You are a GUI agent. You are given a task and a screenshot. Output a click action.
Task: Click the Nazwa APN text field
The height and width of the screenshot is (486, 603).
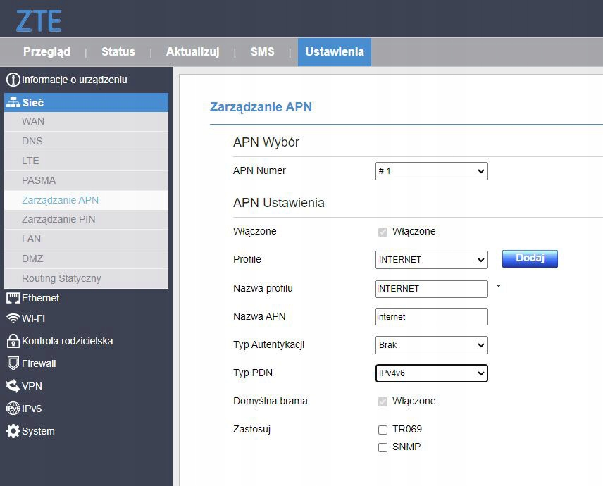pyautogui.click(x=431, y=317)
